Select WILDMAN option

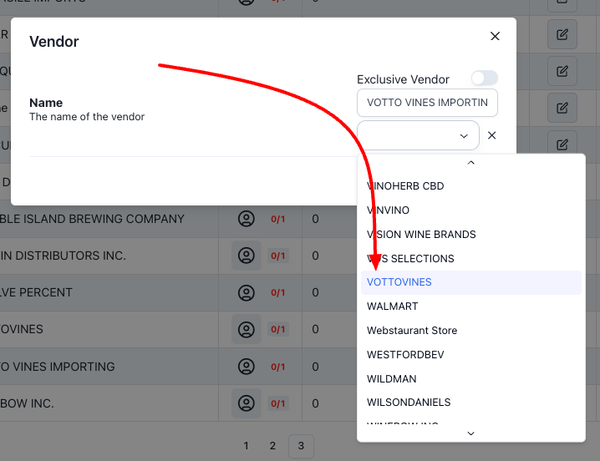[471, 379]
